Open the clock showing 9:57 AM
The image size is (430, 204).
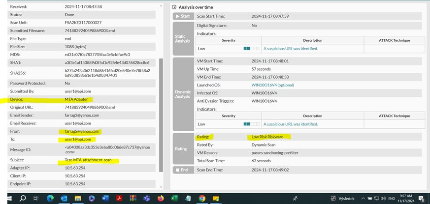406,198
